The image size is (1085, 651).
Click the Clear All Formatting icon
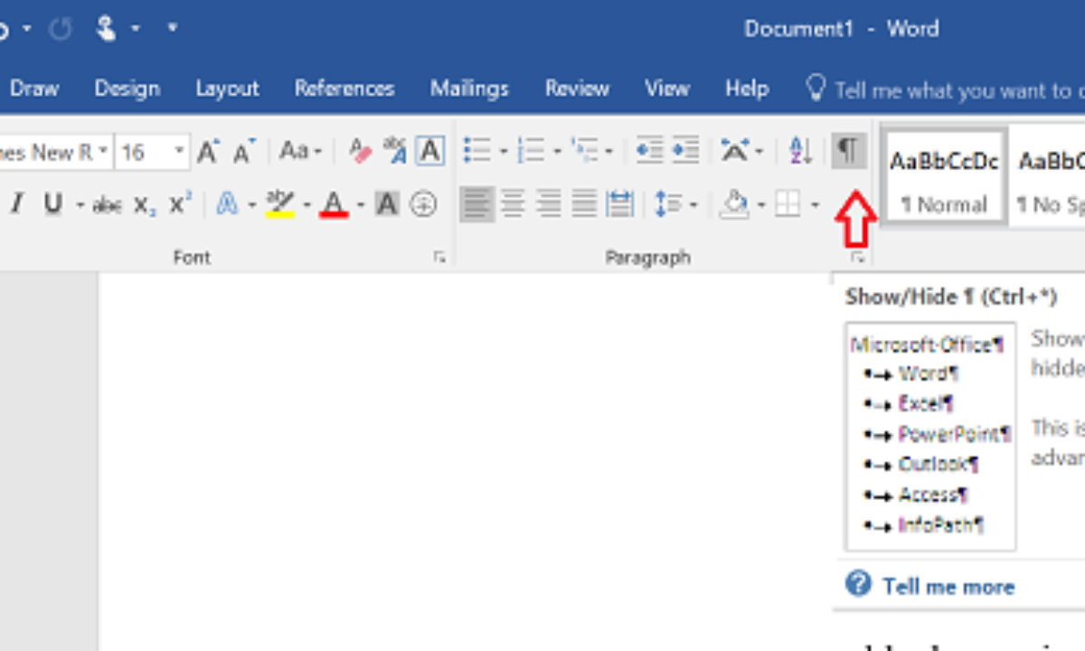coord(361,151)
